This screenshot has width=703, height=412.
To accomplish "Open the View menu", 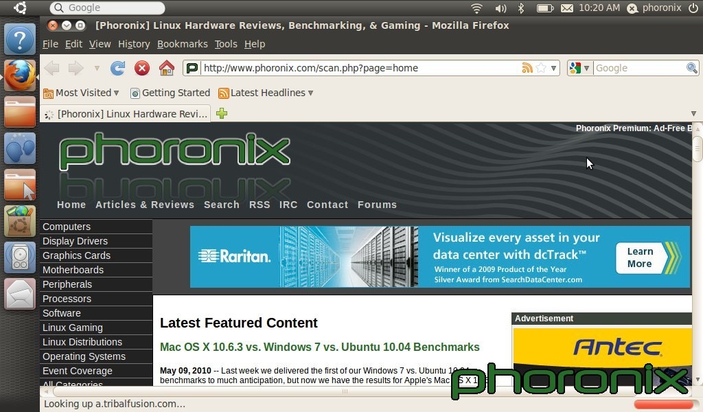I will coord(100,44).
